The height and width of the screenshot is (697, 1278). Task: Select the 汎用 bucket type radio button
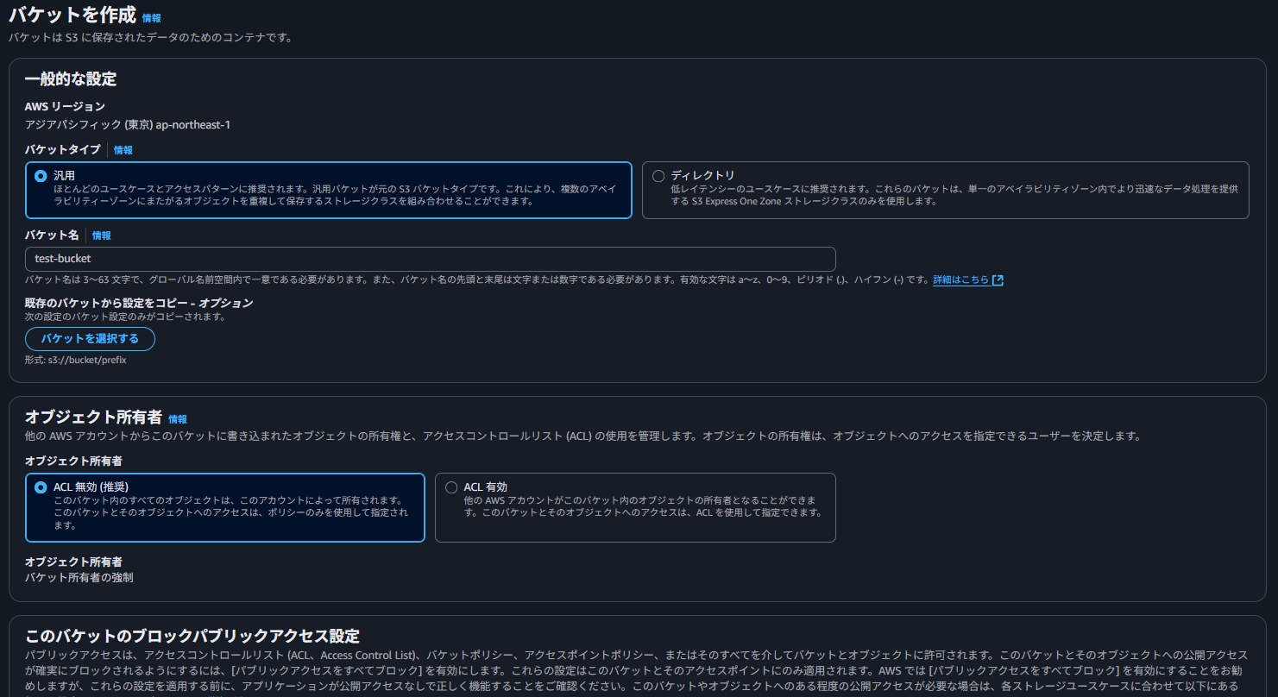coord(41,176)
